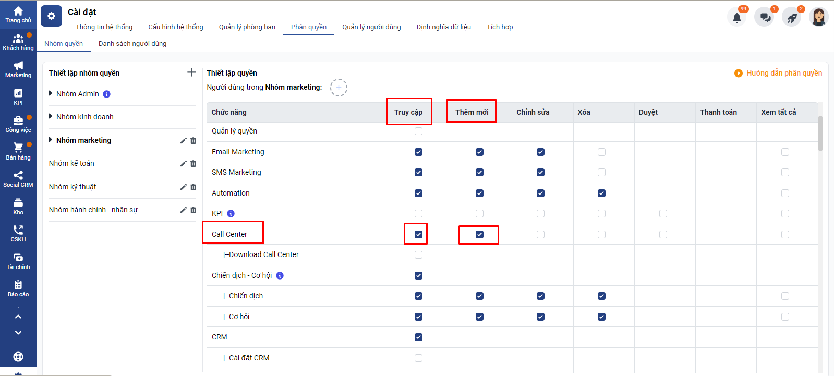Viewport: 834px width, 376px height.
Task: Open the CSKH sidebar icon
Action: [18, 233]
